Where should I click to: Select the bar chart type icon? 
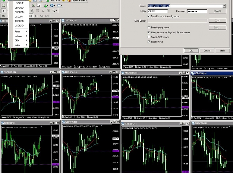(x=3, y=6)
